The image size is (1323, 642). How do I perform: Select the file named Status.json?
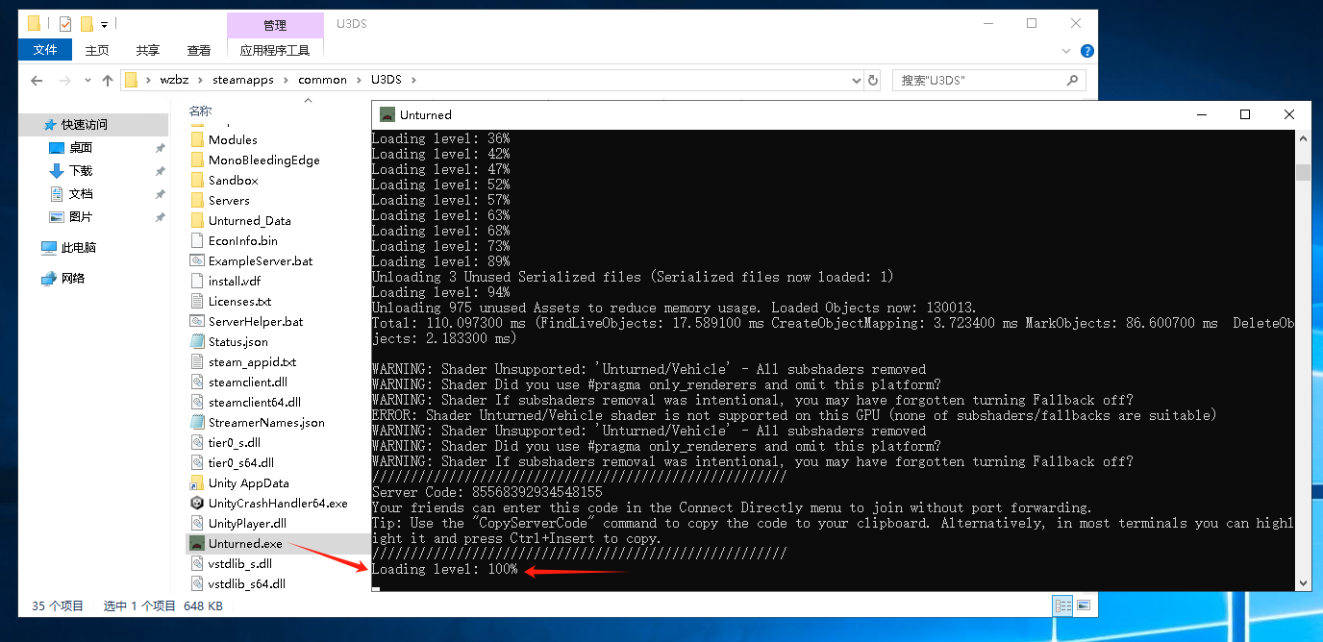(x=238, y=341)
